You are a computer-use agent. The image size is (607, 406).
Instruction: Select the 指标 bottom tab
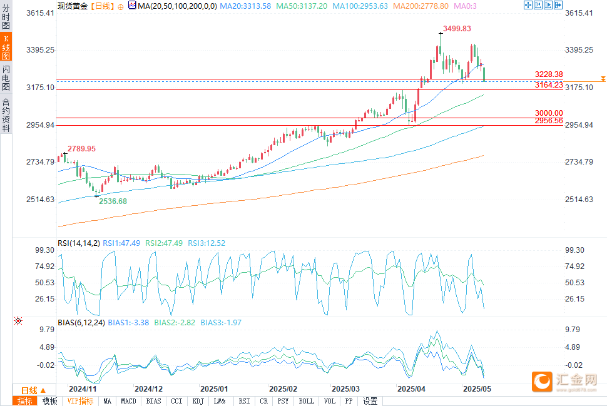click(25, 401)
